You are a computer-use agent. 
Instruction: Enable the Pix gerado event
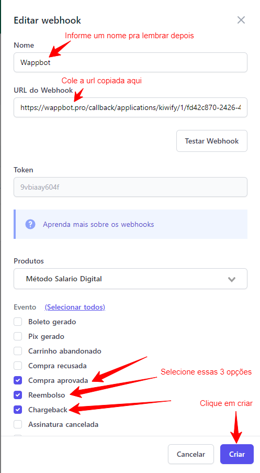click(x=18, y=336)
